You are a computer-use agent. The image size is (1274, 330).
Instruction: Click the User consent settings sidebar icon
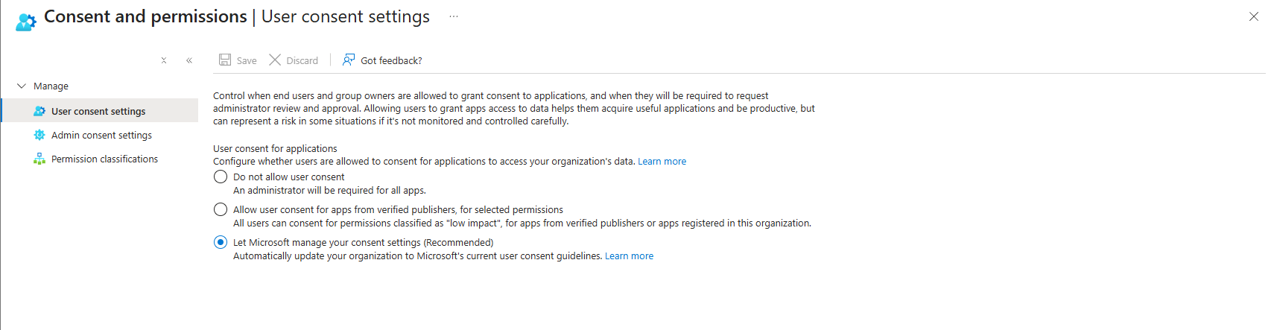coord(39,111)
